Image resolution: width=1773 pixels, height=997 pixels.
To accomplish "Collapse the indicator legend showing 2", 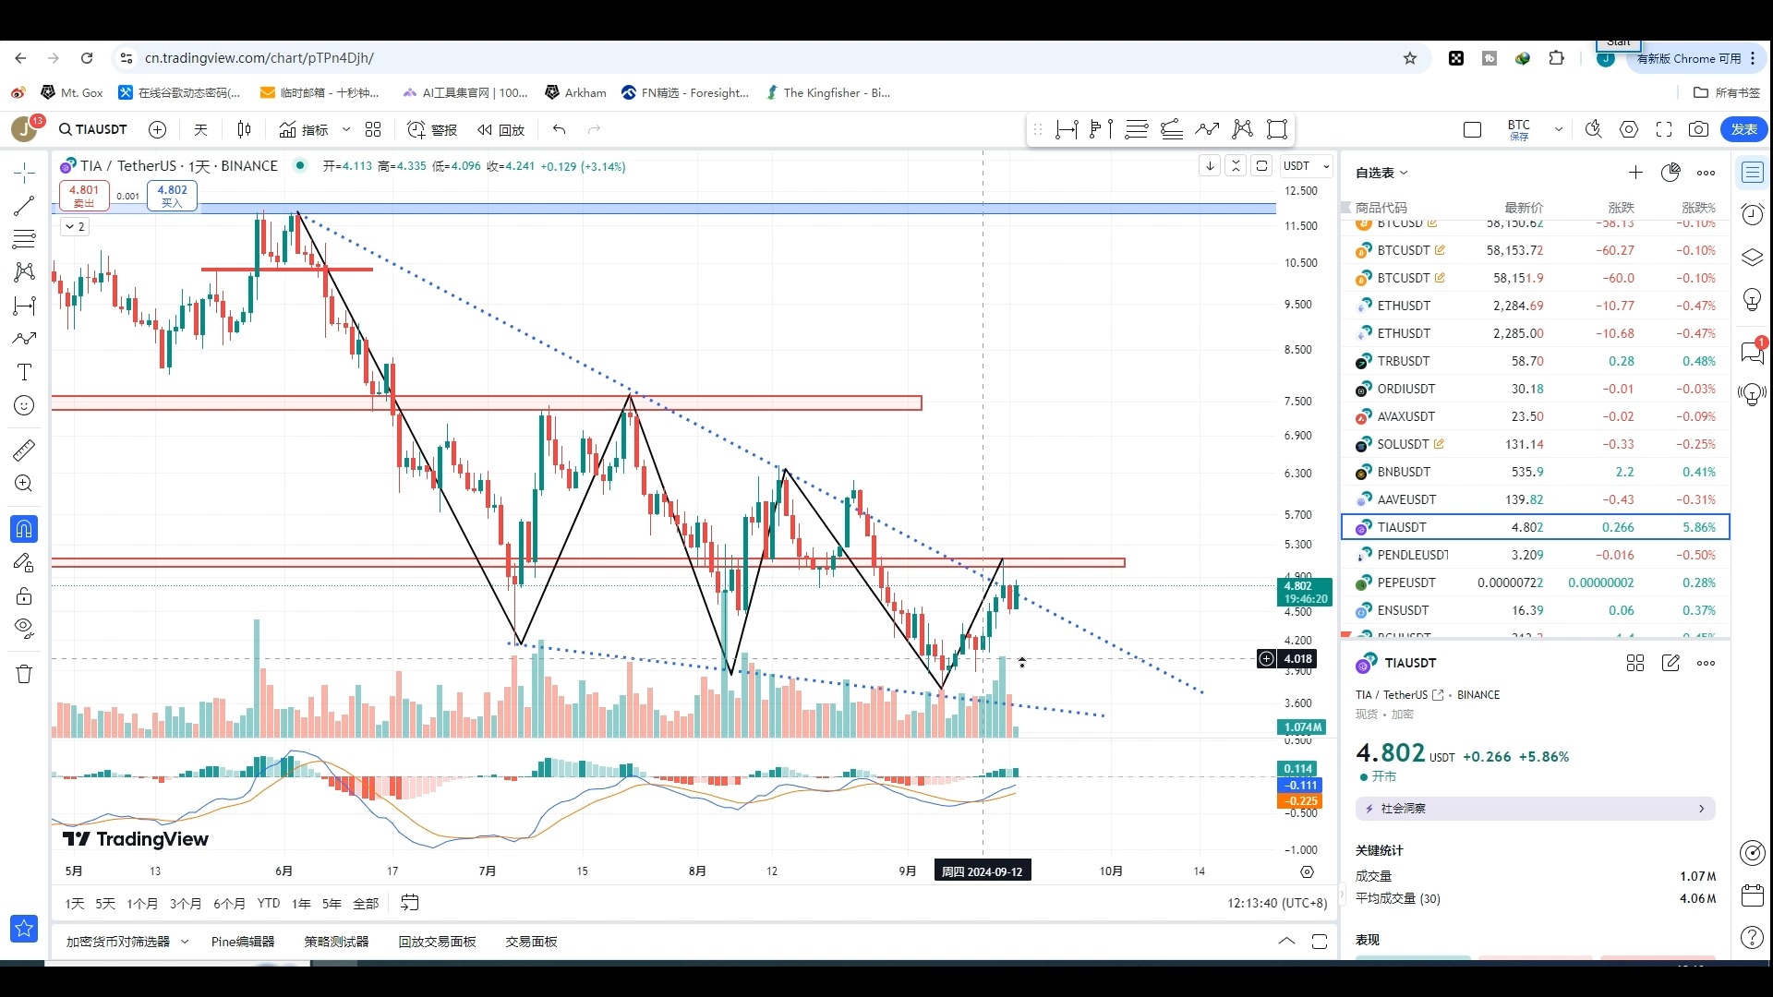I will pyautogui.click(x=75, y=226).
